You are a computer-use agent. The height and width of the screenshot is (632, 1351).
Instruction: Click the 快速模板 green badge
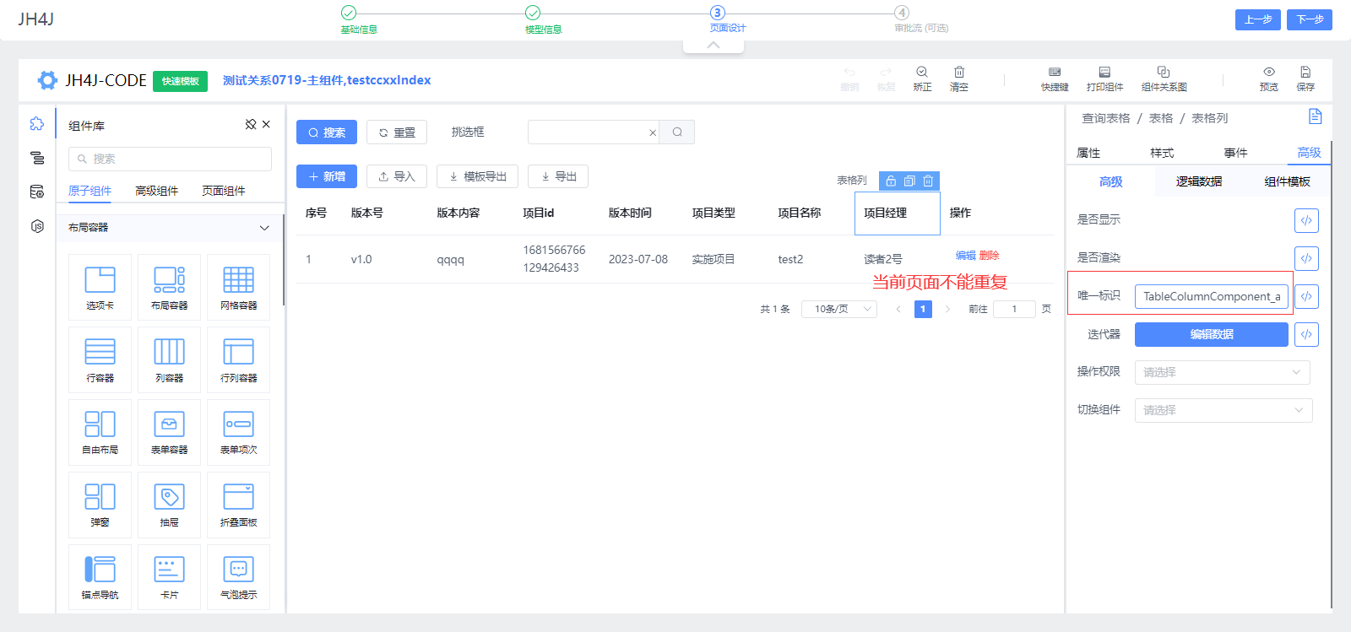click(180, 81)
